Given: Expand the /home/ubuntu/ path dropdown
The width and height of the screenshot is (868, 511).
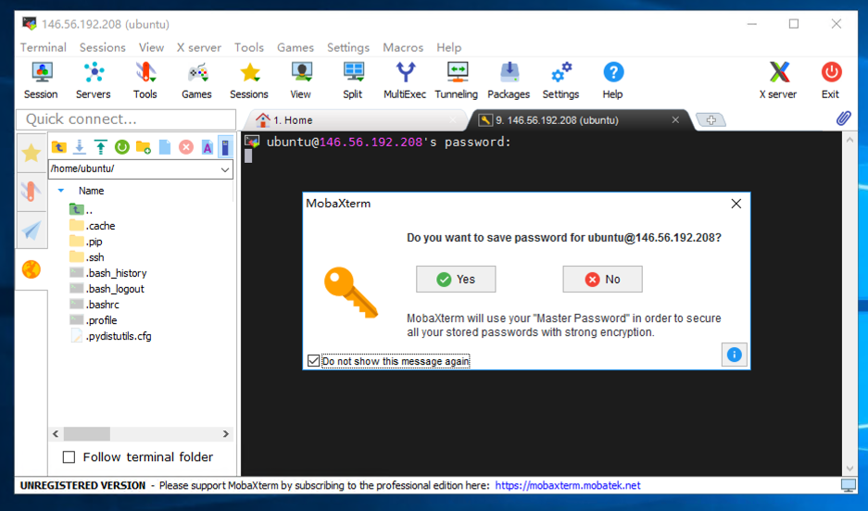Looking at the screenshot, I should pos(225,169).
